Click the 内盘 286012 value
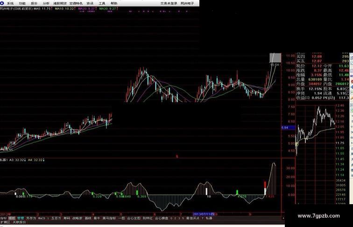The height and width of the screenshot is (227, 353). [342, 84]
